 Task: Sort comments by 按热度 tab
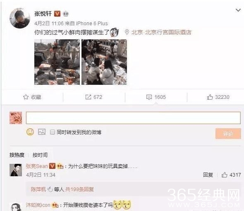pyautogui.click(x=17, y=155)
